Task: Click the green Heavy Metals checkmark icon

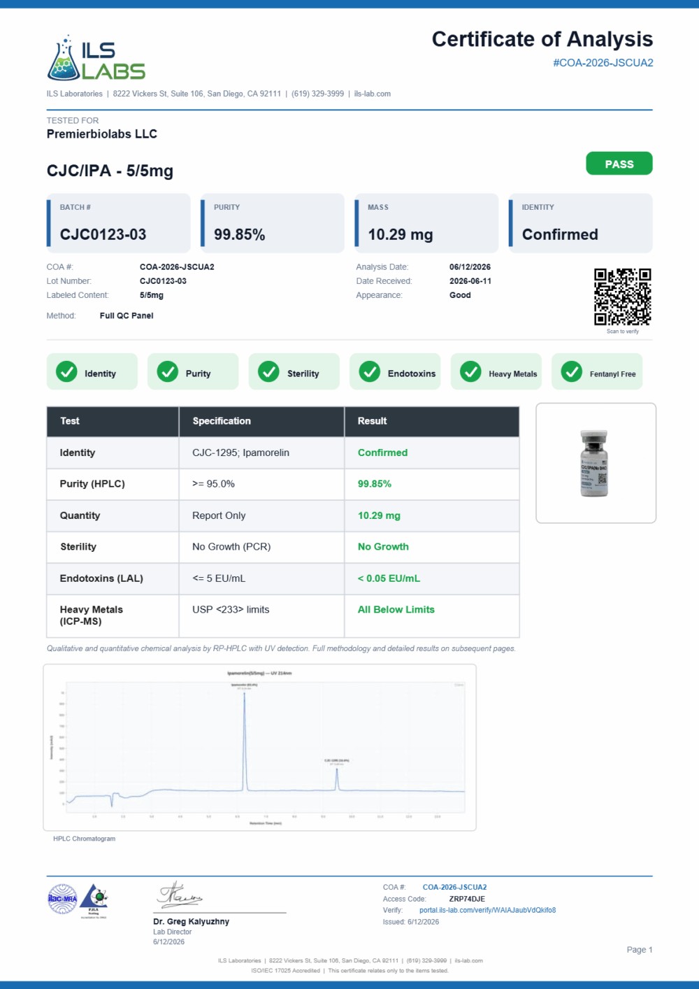Action: point(470,371)
